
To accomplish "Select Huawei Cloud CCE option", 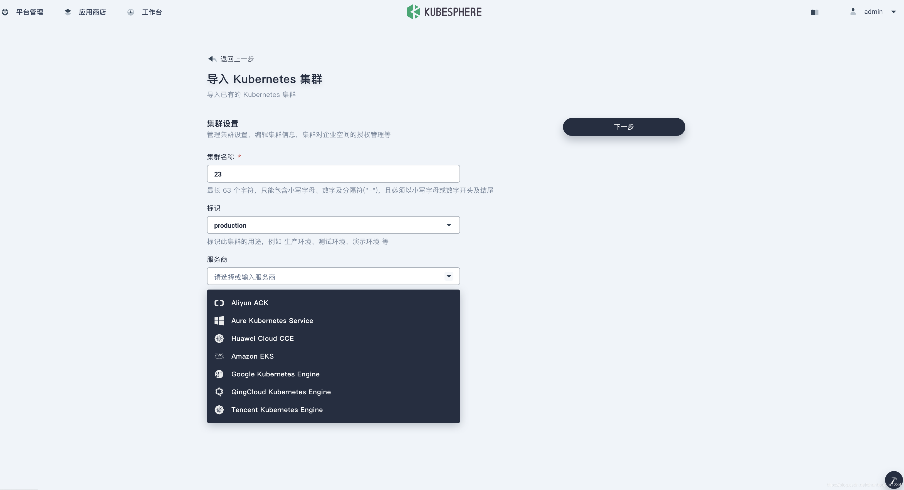I will (x=262, y=339).
